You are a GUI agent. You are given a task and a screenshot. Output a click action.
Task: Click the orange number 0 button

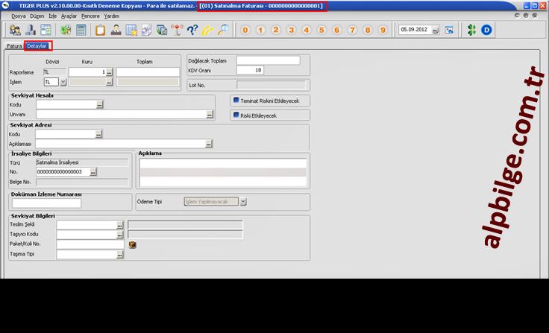pyautogui.click(x=245, y=31)
